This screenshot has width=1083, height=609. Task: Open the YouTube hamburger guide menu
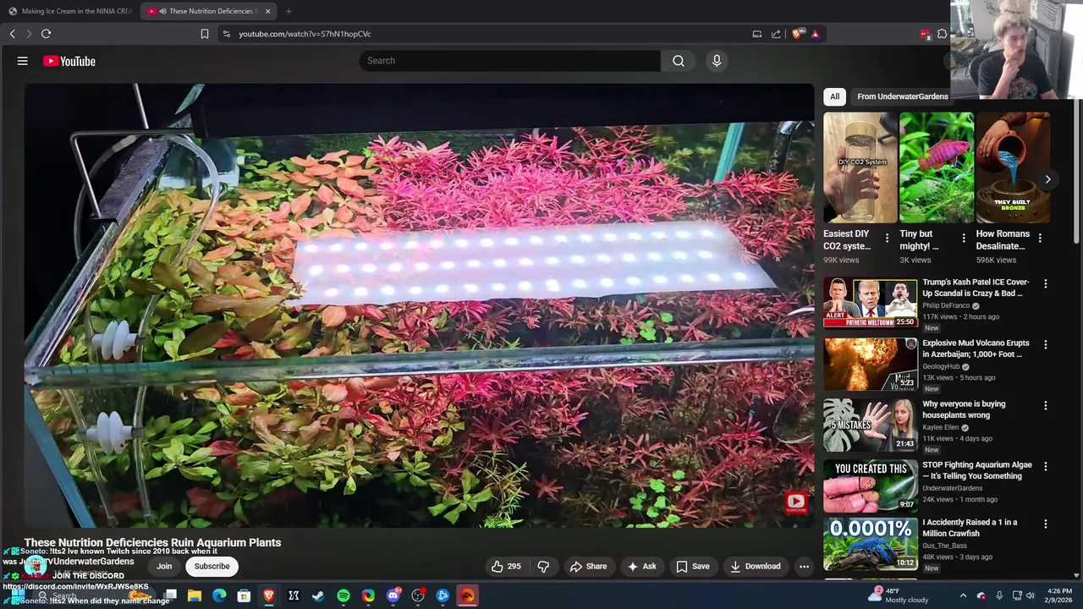click(23, 61)
